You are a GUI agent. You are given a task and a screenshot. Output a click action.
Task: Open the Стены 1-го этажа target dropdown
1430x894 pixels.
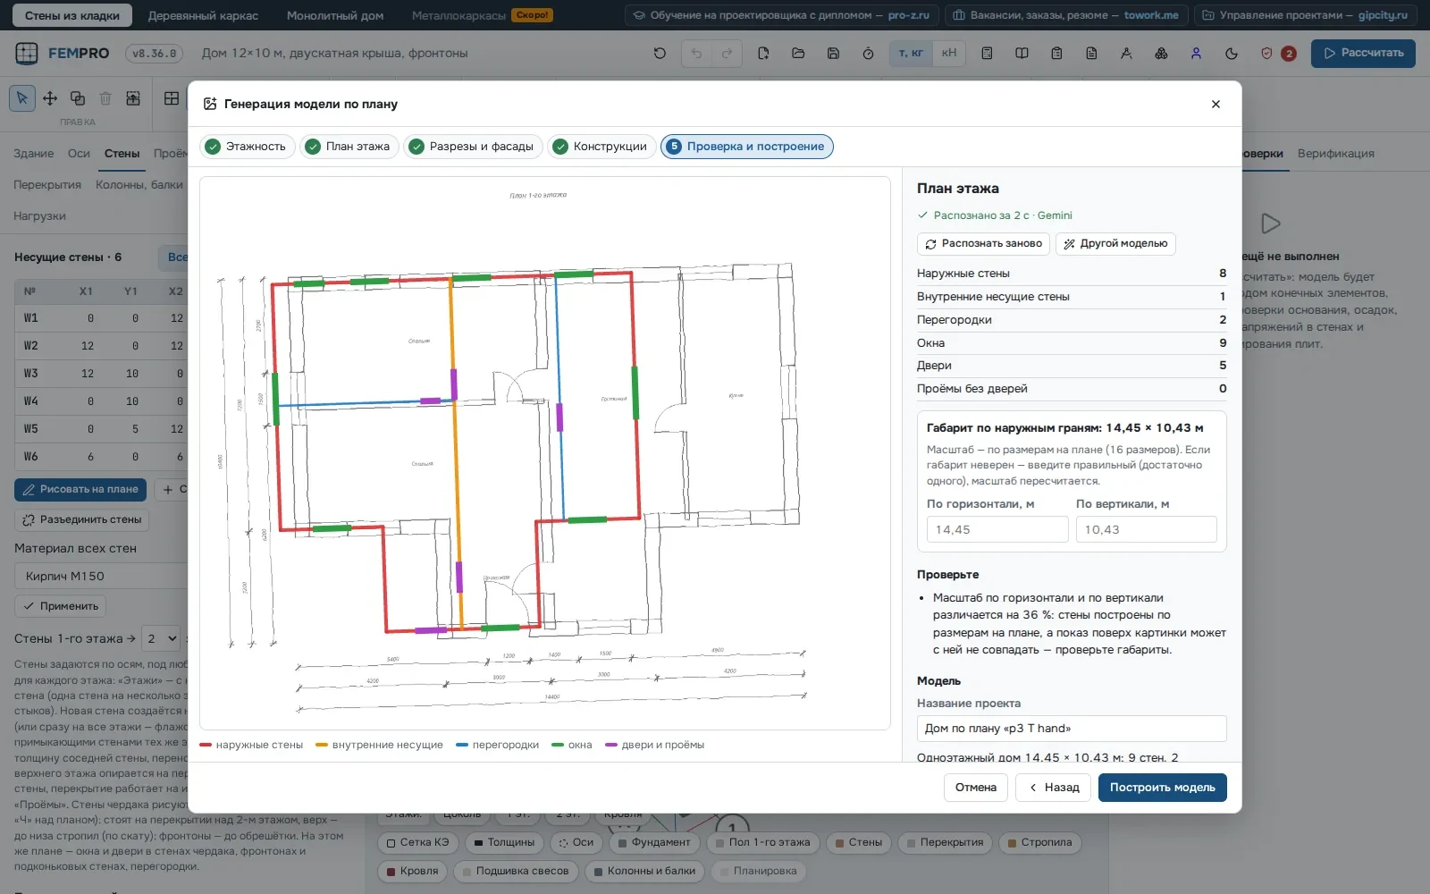tap(163, 638)
